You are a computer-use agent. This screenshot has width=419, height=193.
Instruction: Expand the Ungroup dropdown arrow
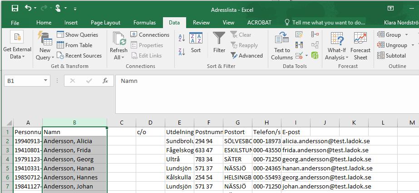(x=413, y=45)
